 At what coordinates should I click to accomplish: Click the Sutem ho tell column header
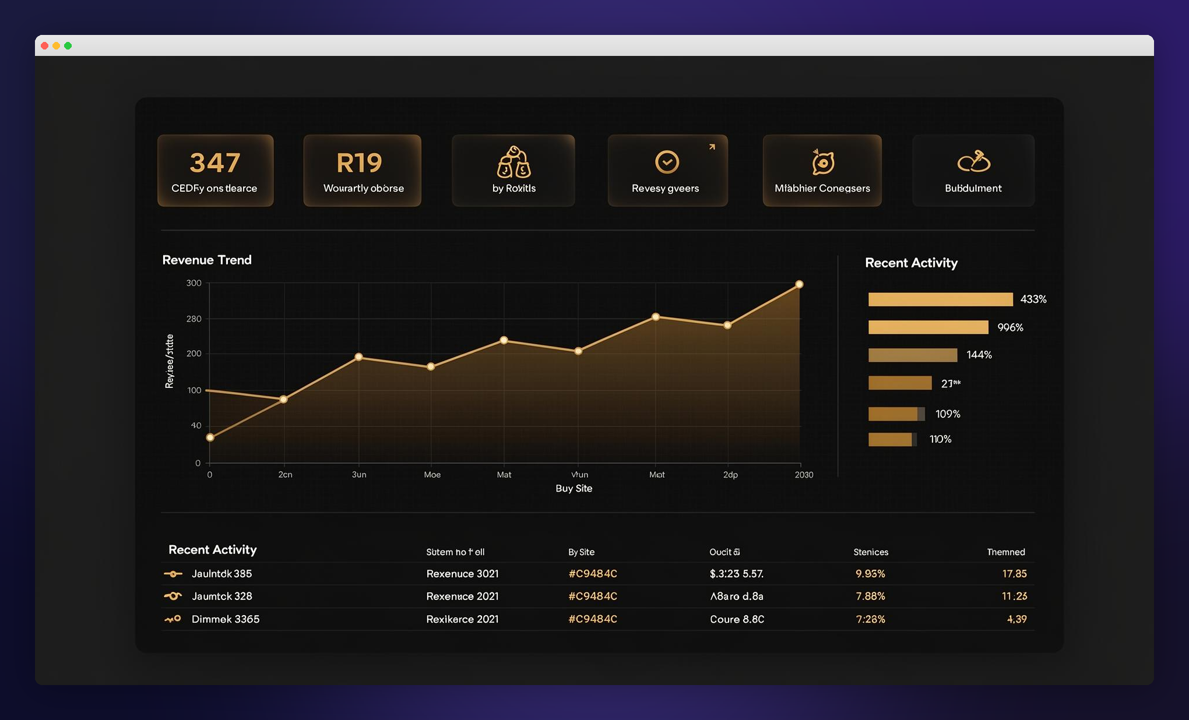pos(455,552)
